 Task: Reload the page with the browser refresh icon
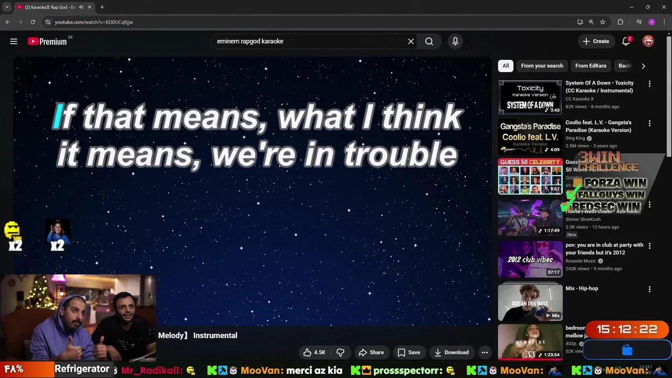pyautogui.click(x=33, y=22)
